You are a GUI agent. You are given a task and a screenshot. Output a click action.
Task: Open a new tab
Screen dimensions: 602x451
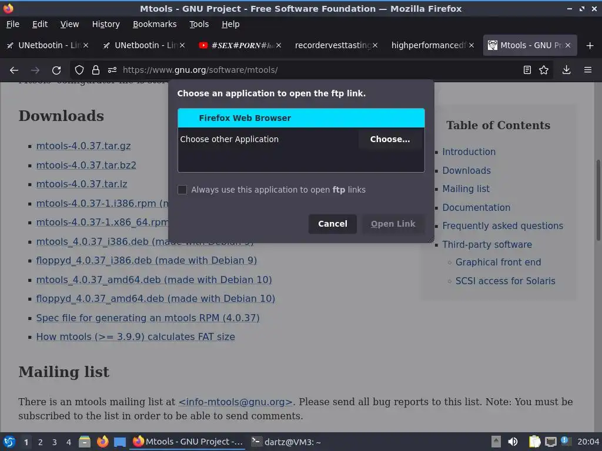(590, 46)
